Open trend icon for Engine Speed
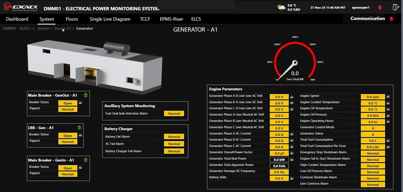The height and width of the screenshot is (192, 403). pos(388,97)
